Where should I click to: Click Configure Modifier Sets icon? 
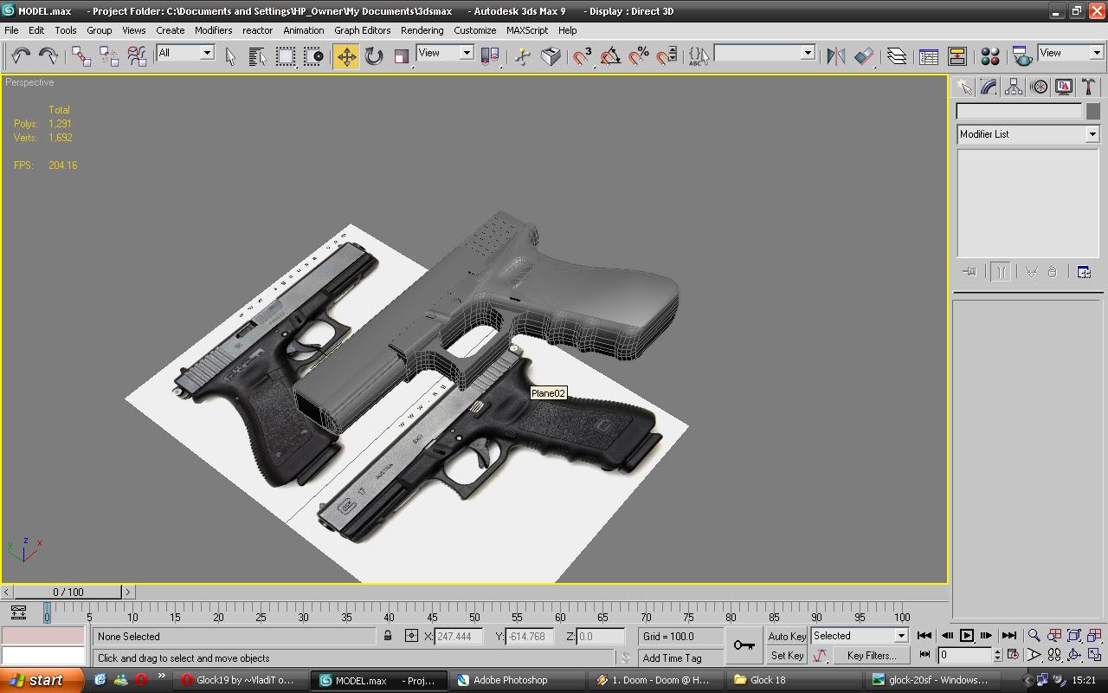(x=1084, y=272)
